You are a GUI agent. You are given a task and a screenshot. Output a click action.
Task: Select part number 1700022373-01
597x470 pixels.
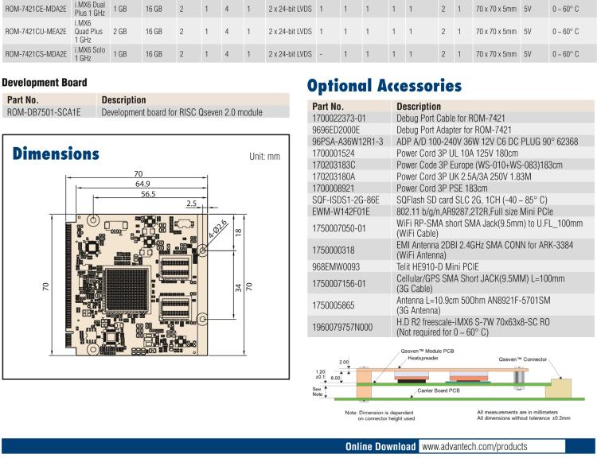338,117
